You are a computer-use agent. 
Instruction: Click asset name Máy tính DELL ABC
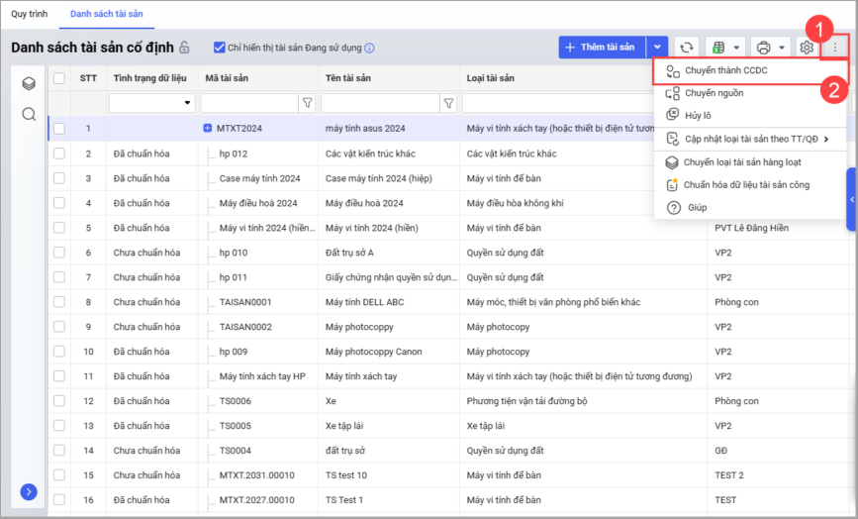coord(365,302)
